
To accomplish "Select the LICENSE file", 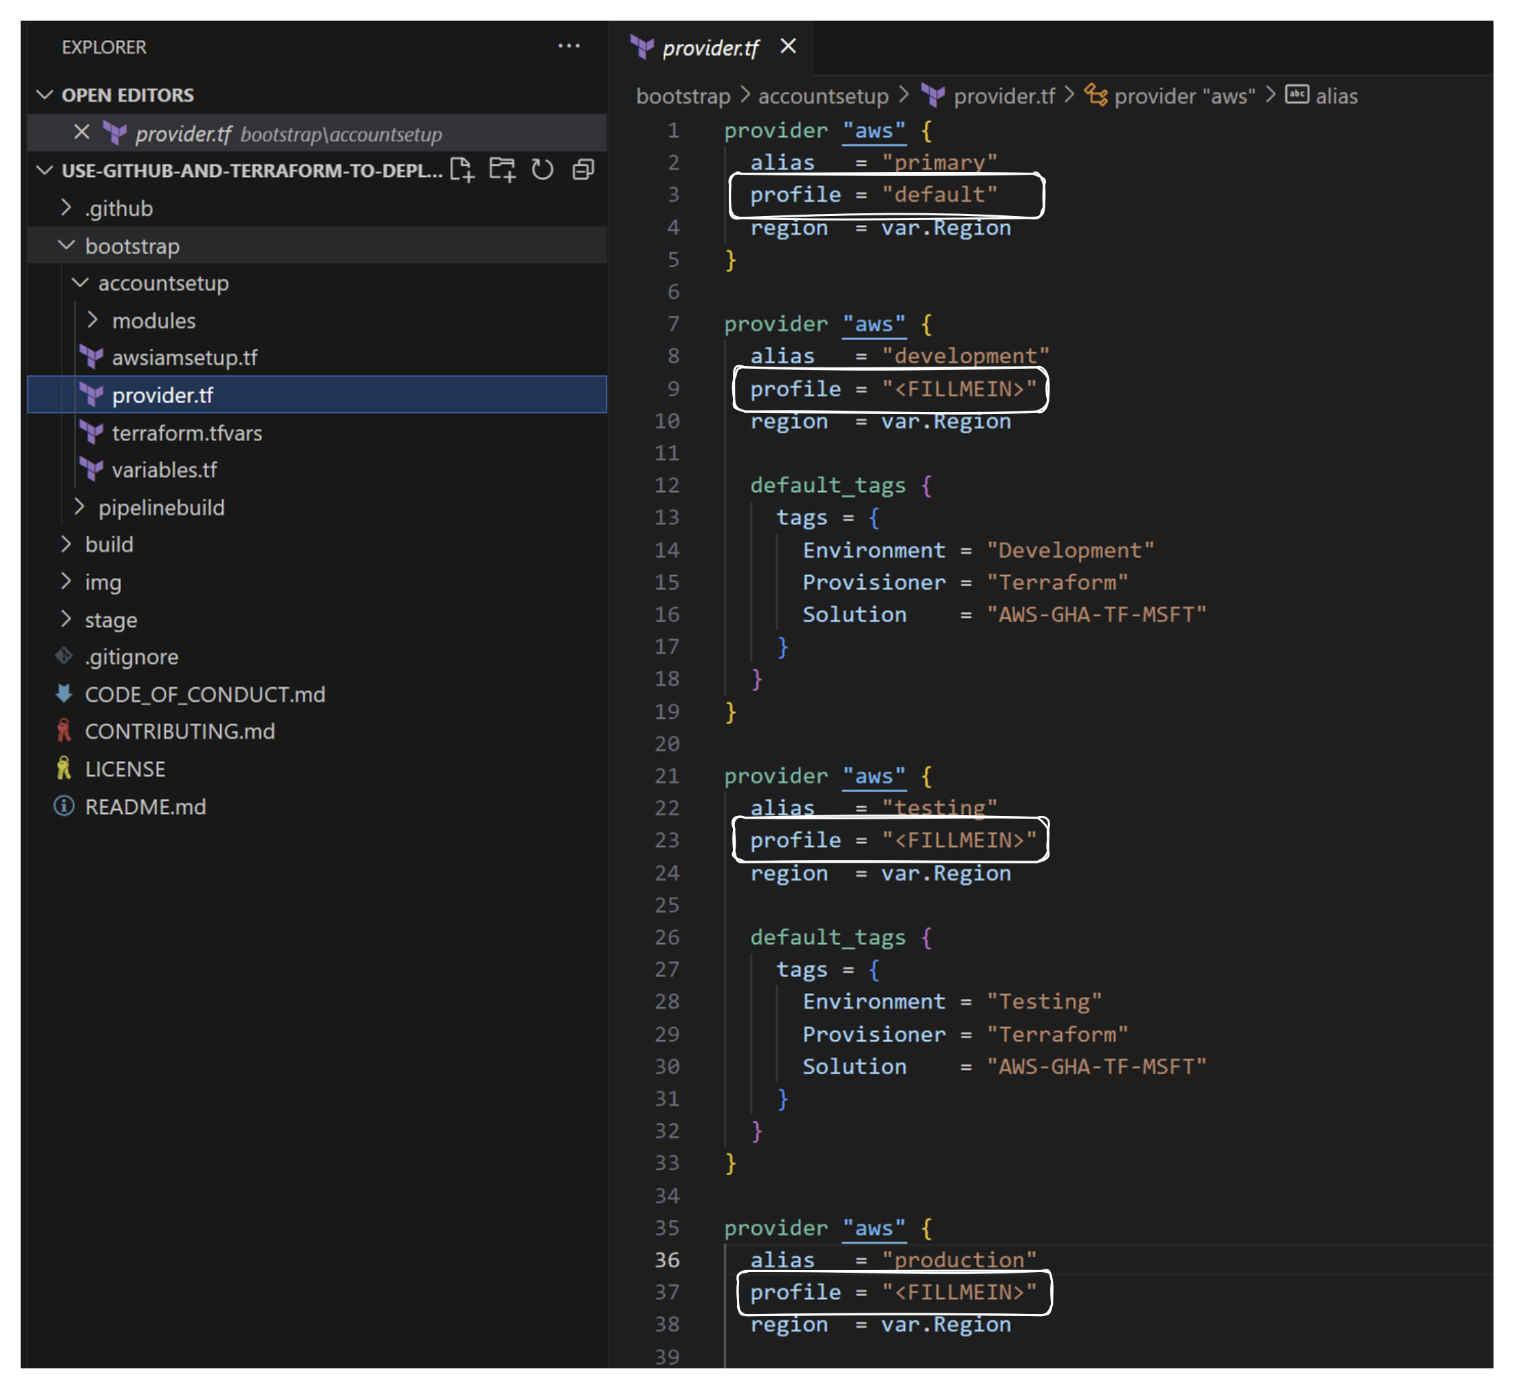I will coord(125,768).
